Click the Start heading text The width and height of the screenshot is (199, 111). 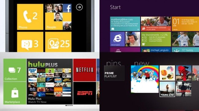pyautogui.click(x=115, y=7)
